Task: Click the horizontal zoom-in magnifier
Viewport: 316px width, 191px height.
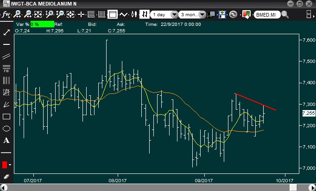Action: 18,14
